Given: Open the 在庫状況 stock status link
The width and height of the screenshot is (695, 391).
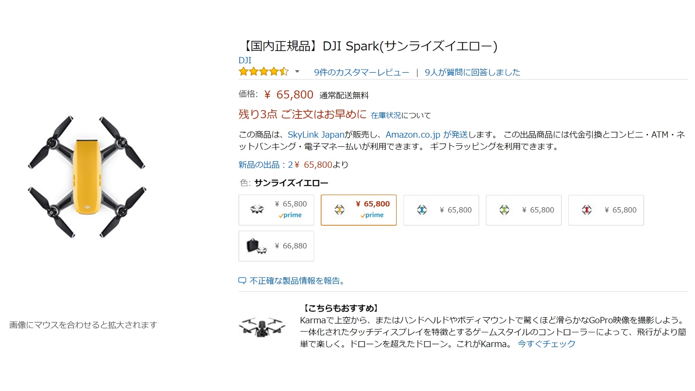Looking at the screenshot, I should 386,115.
